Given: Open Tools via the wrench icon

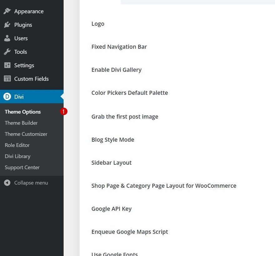Looking at the screenshot, I should pyautogui.click(x=7, y=52).
